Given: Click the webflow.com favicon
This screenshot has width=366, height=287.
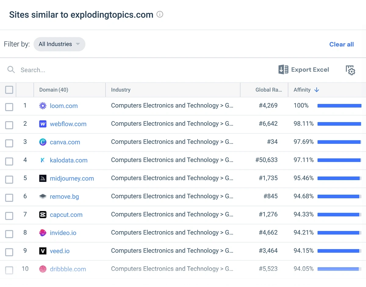Looking at the screenshot, I should click(x=43, y=124).
